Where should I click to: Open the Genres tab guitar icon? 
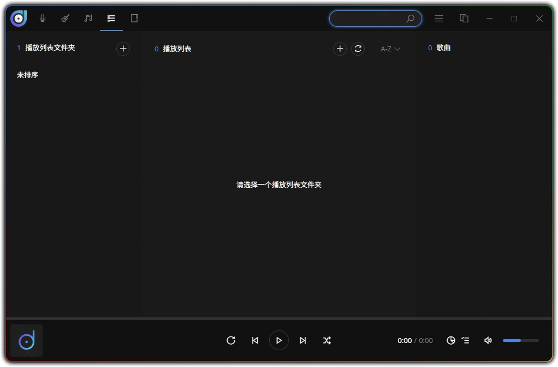tap(65, 18)
